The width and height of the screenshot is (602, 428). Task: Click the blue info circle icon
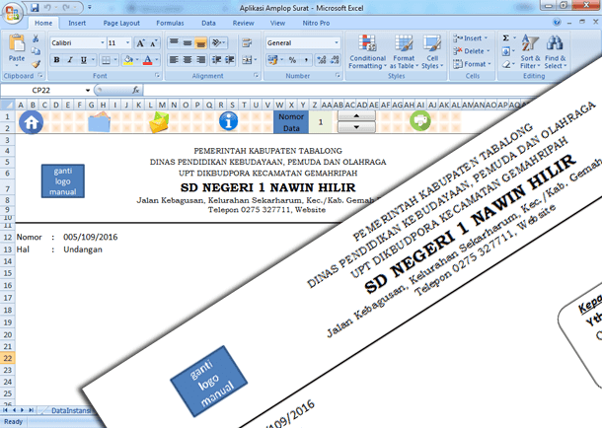point(228,121)
